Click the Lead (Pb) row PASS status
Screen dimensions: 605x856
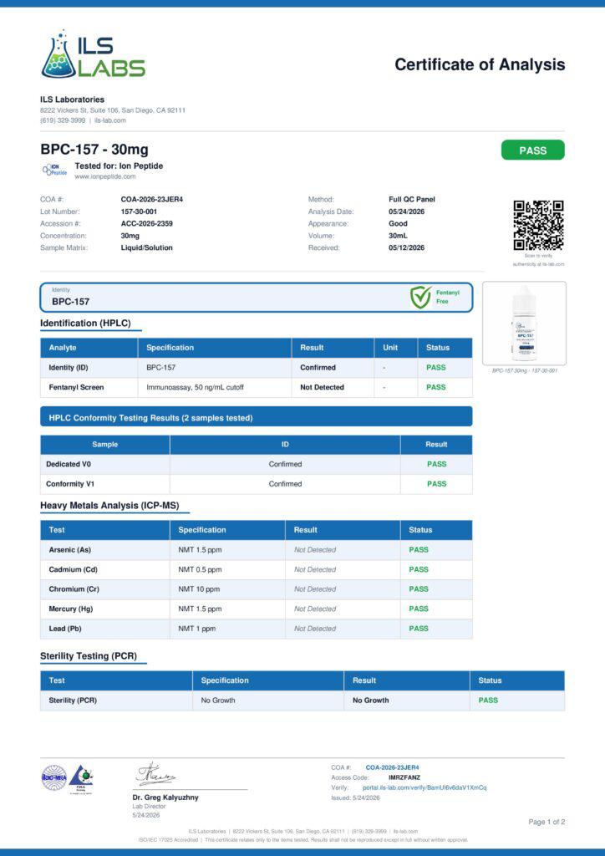tap(419, 629)
